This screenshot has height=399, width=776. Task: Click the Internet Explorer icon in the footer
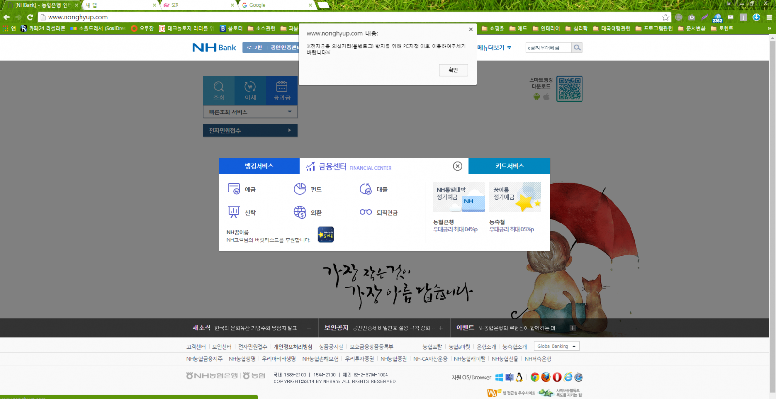point(568,377)
